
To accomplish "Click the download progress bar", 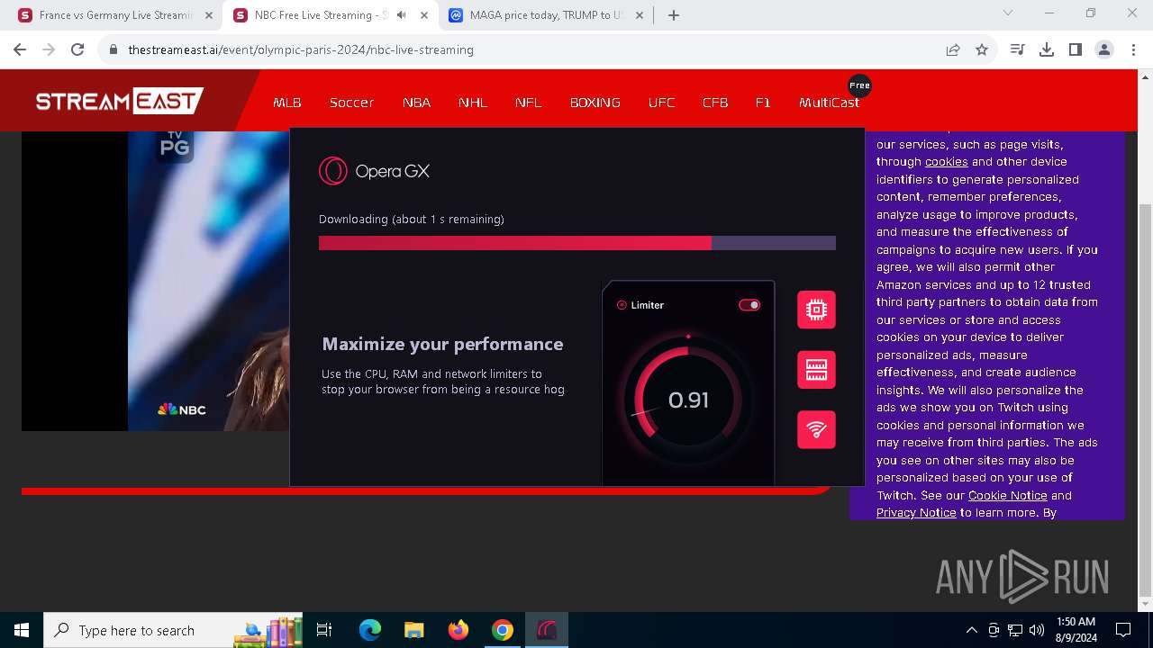I will (577, 243).
